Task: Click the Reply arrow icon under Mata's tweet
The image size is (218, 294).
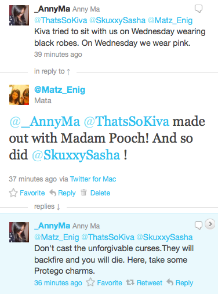Action: pyautogui.click(x=53, y=193)
